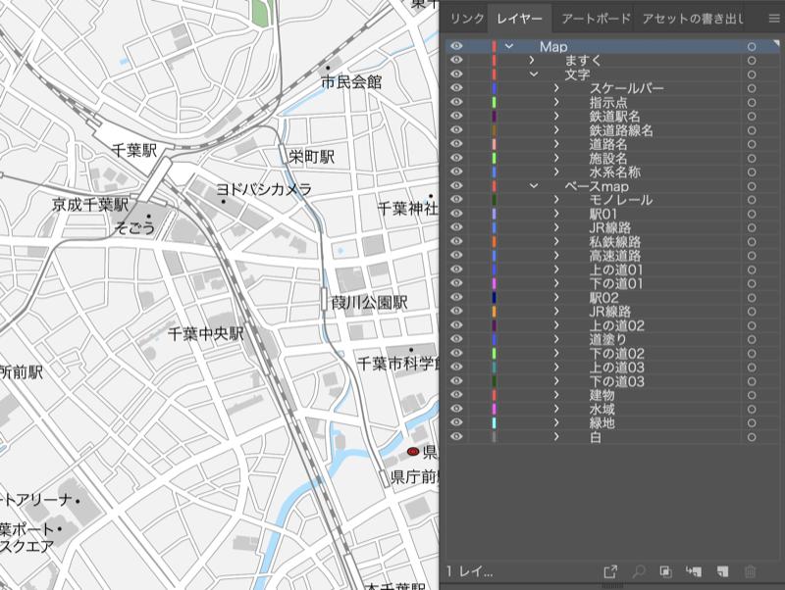Open the Layers panel hamburger menu
This screenshot has width=785, height=590.
click(774, 18)
